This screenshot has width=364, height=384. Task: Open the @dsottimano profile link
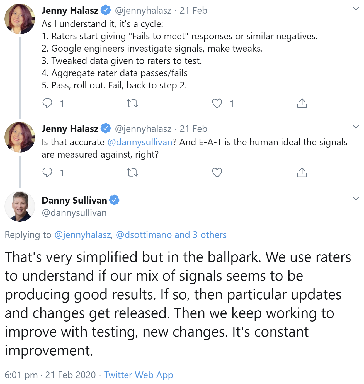click(144, 235)
